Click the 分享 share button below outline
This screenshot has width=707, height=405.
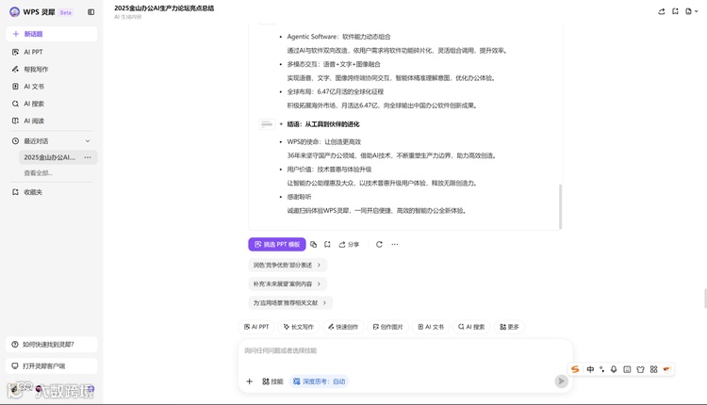click(x=349, y=244)
